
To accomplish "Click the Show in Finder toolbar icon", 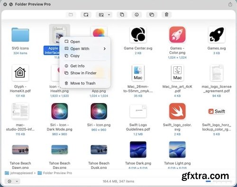I will tap(152, 15).
